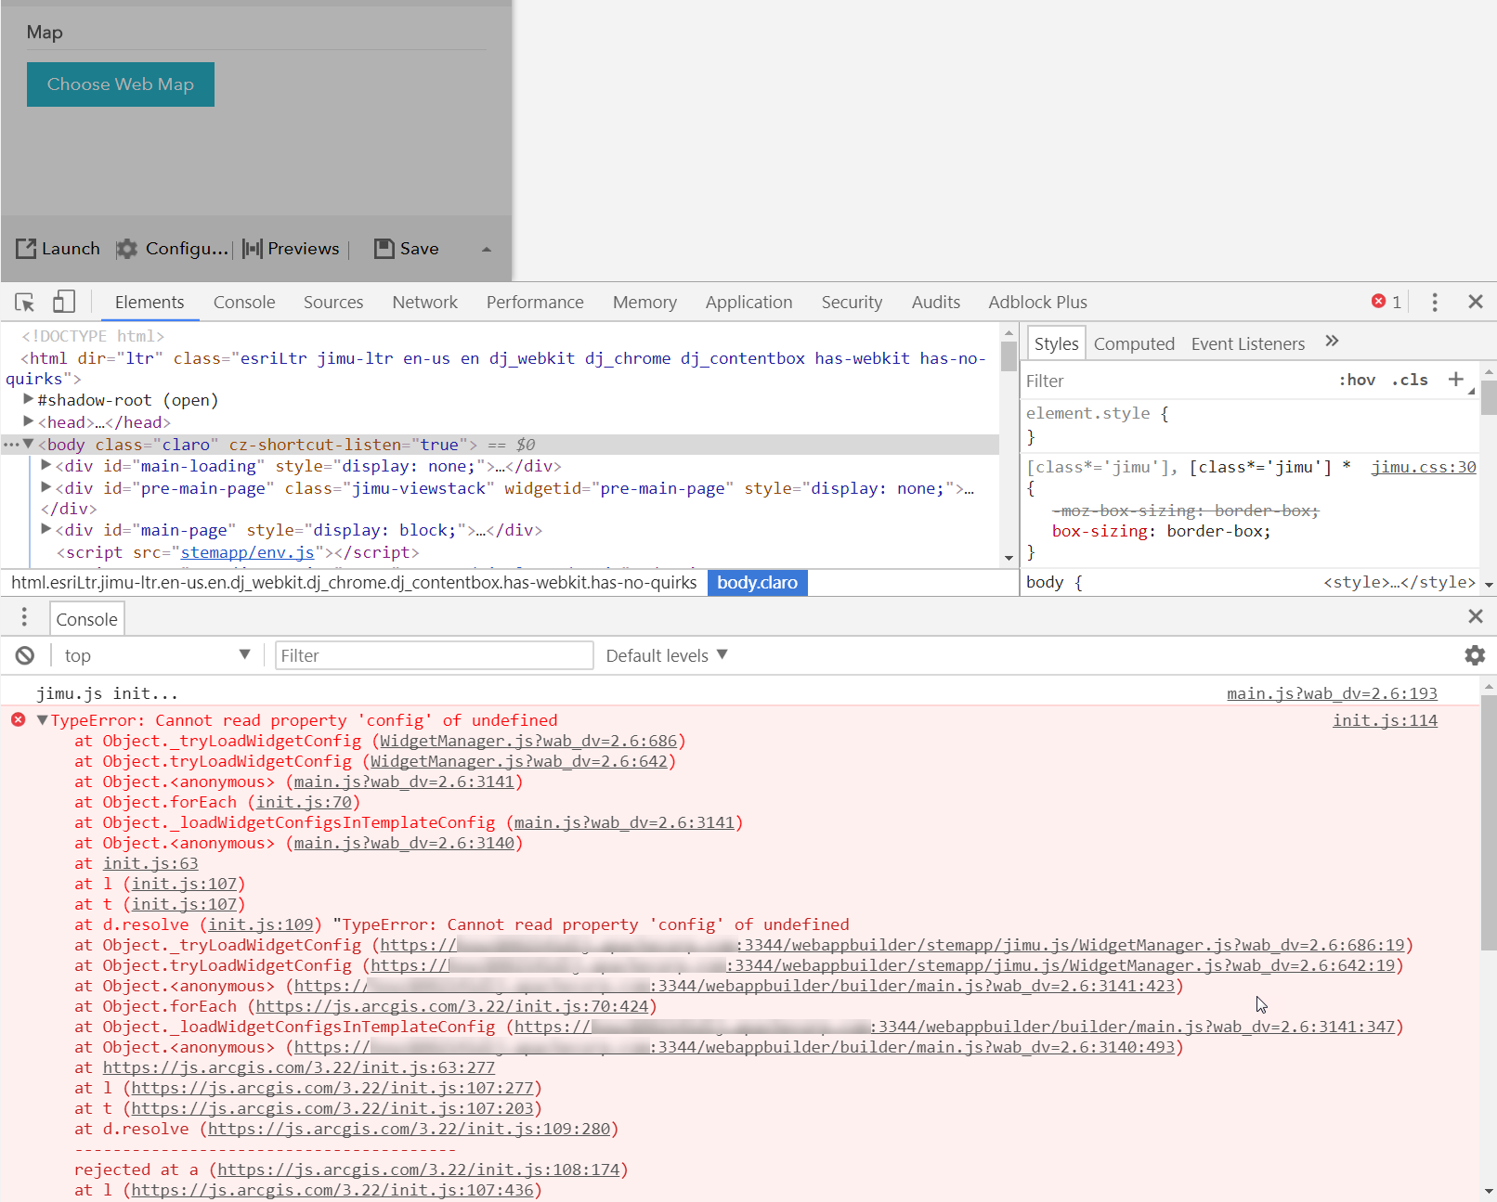Screen dimensions: 1497x1202
Task: Show more Styles pane tabs chevron
Action: pos(1332,341)
